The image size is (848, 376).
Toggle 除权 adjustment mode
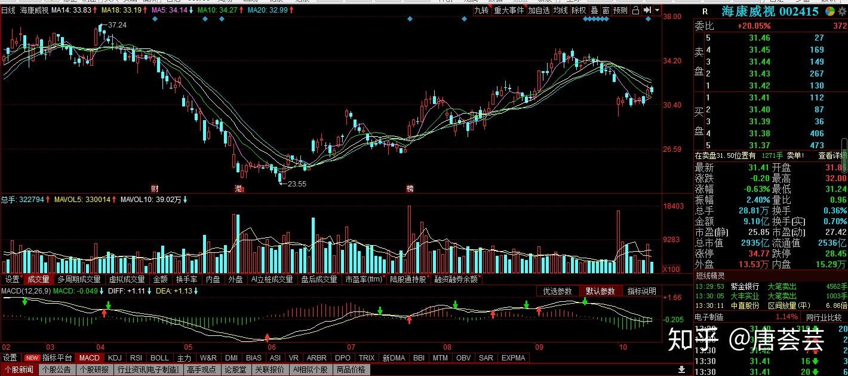(578, 10)
